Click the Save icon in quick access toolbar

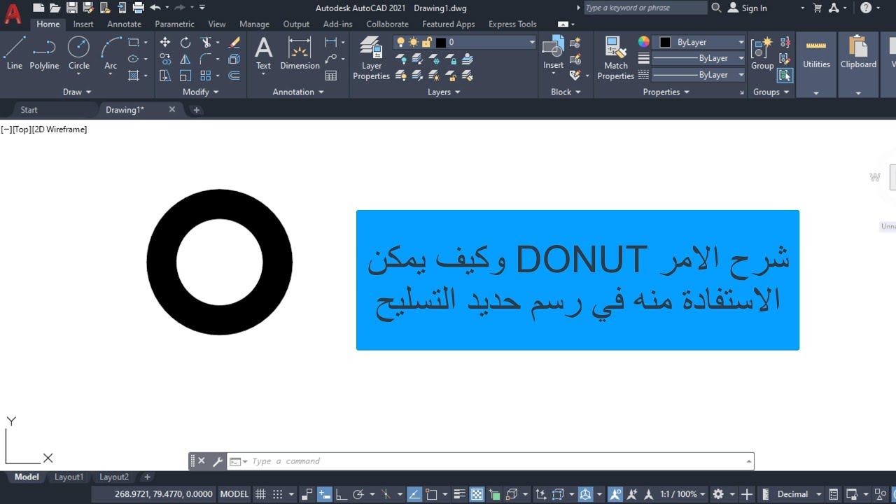coord(71,8)
